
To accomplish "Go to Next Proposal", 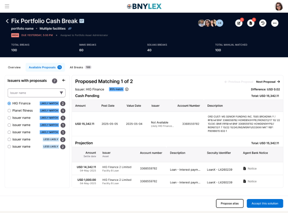I will pyautogui.click(x=268, y=82).
